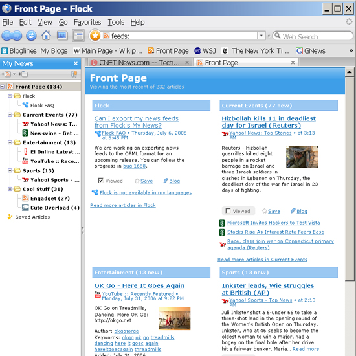Close the CNET News.com tab
Viewport: 356px width, 356px height.
tap(187, 63)
